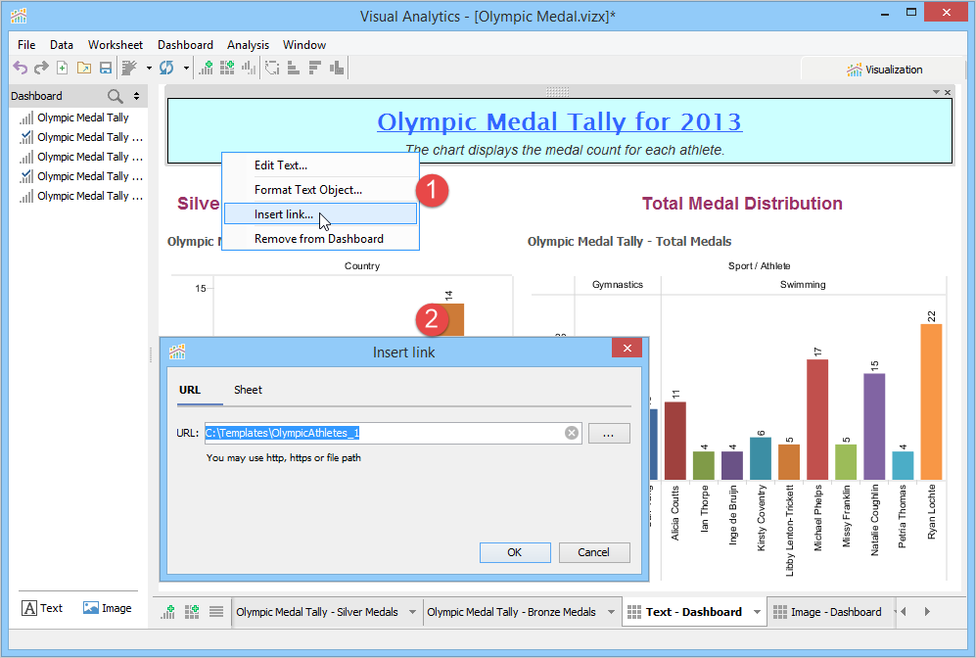
Task: Click the drag grip atop the title text object
Action: 557,92
